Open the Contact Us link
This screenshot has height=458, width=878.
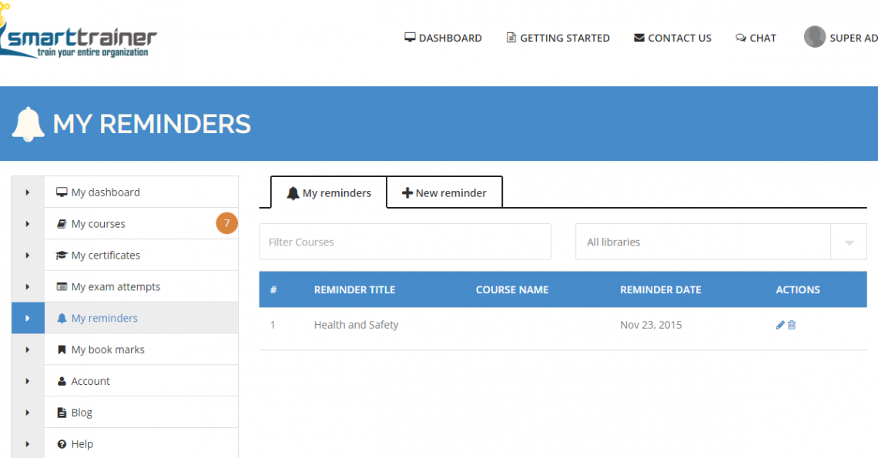tap(672, 38)
